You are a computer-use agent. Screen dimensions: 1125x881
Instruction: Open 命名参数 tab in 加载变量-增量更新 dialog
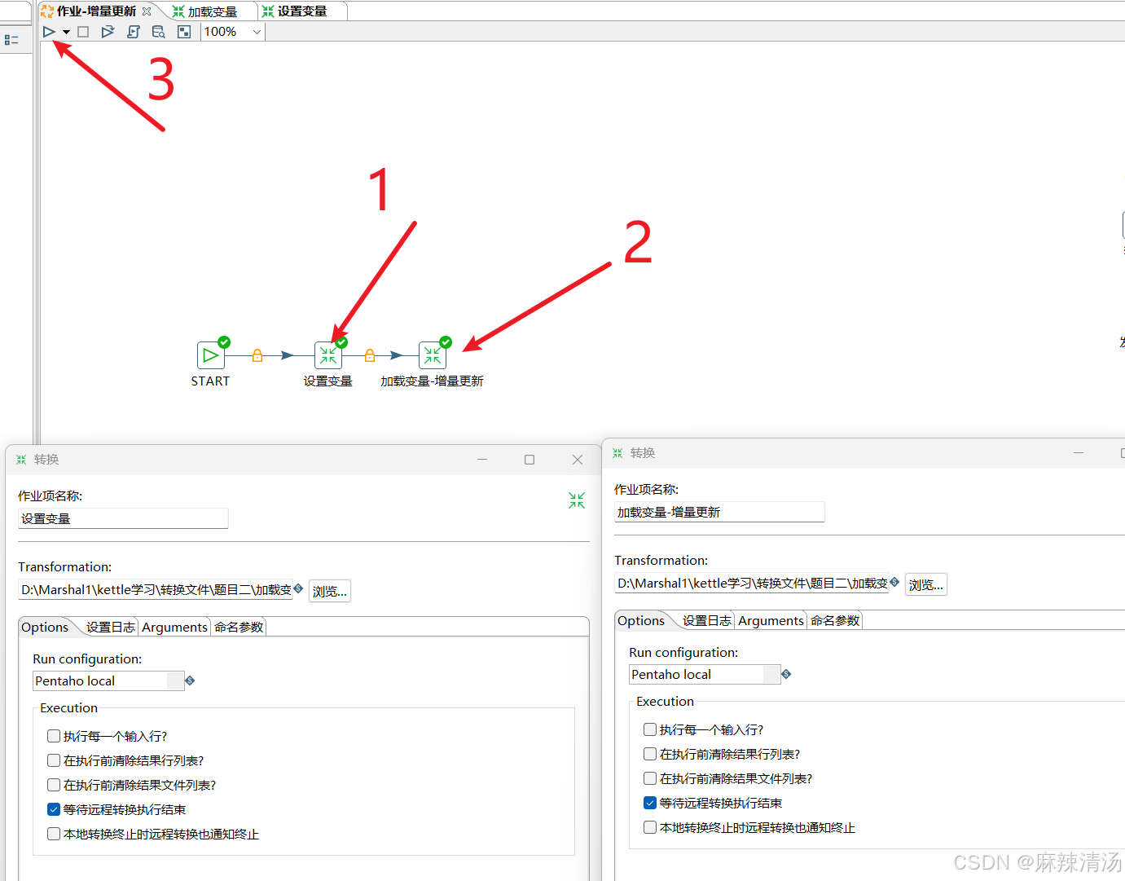[835, 620]
